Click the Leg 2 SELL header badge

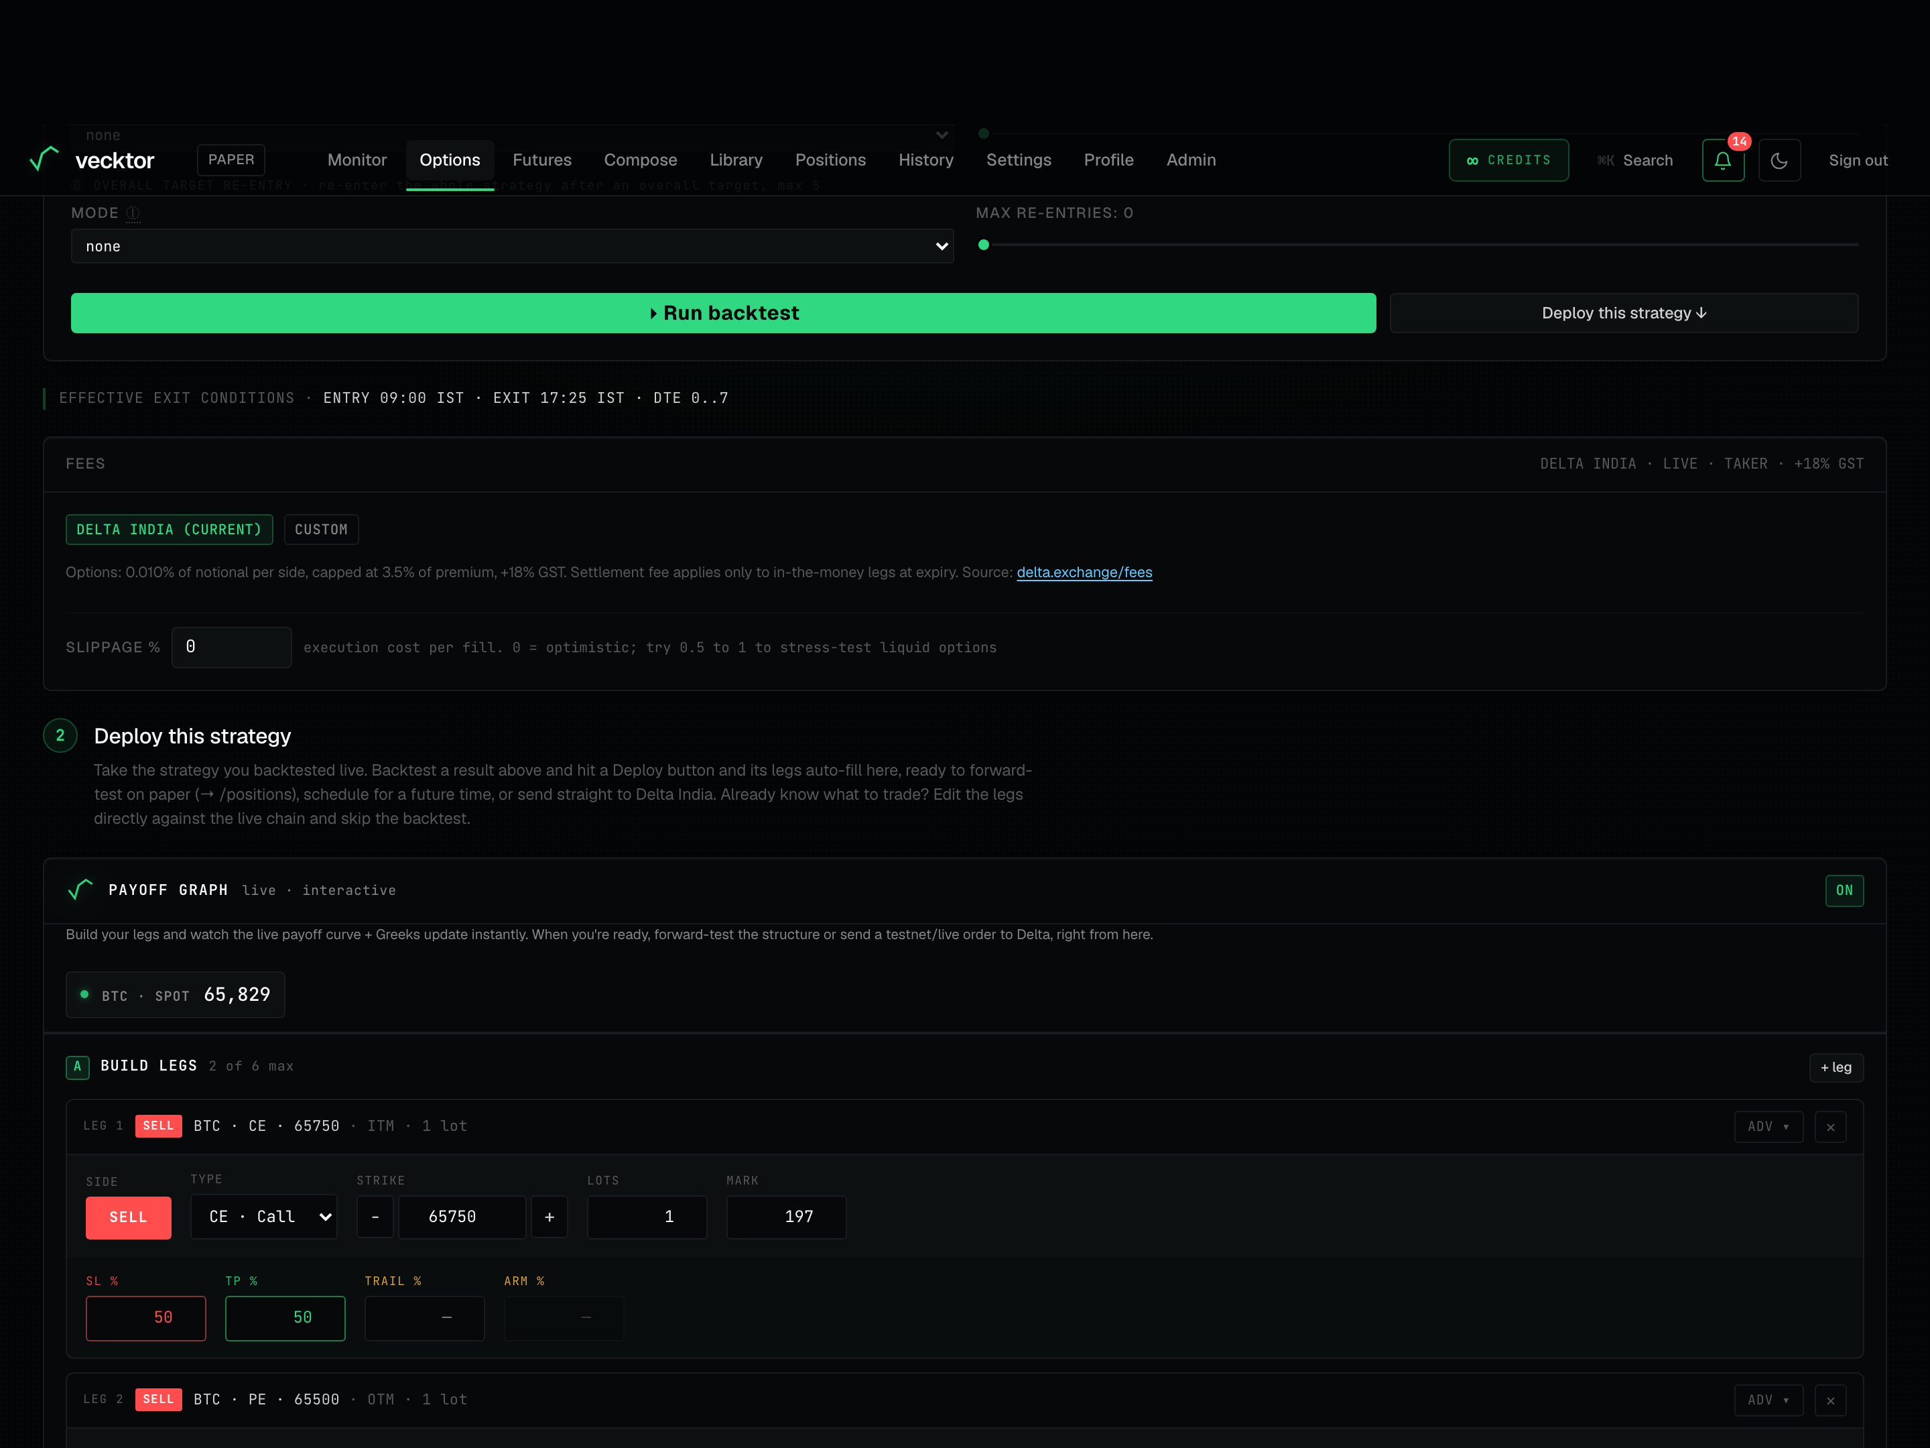[x=159, y=1400]
